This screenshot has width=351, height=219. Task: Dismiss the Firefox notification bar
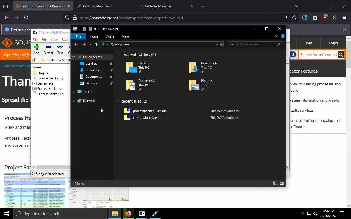pyautogui.click(x=344, y=30)
